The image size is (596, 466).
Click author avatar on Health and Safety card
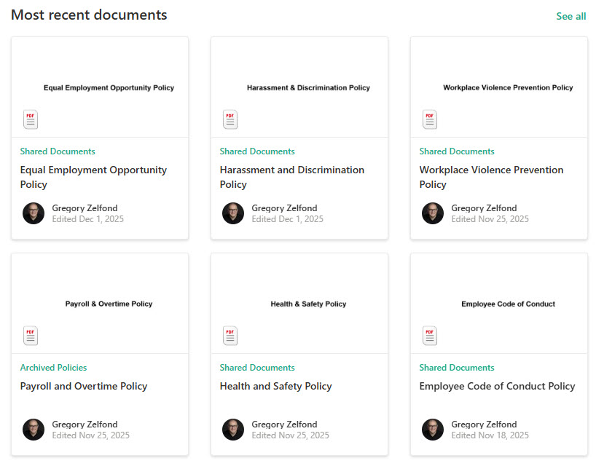233,430
